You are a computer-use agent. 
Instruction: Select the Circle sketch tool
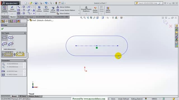24,7
